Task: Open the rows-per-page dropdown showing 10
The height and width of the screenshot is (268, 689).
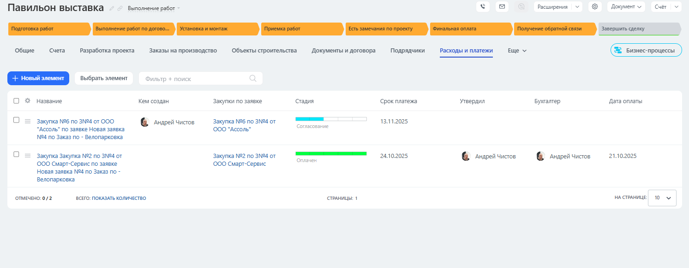Action: (x=662, y=198)
